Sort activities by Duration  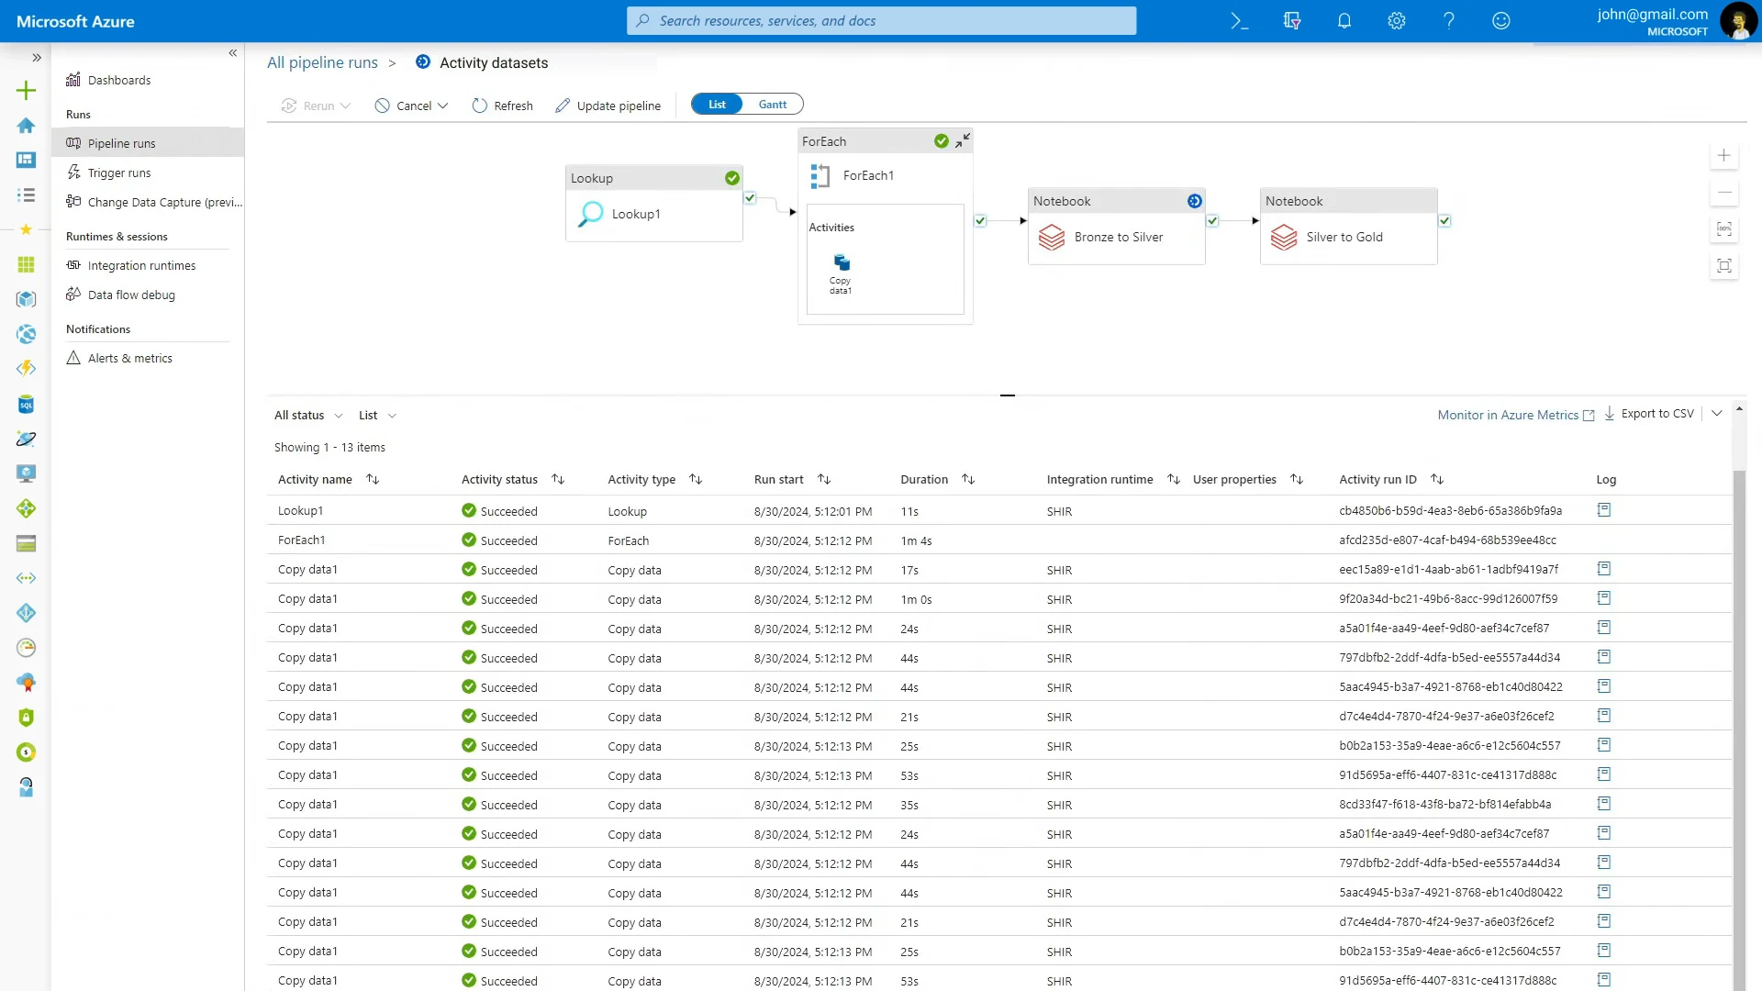[969, 478]
